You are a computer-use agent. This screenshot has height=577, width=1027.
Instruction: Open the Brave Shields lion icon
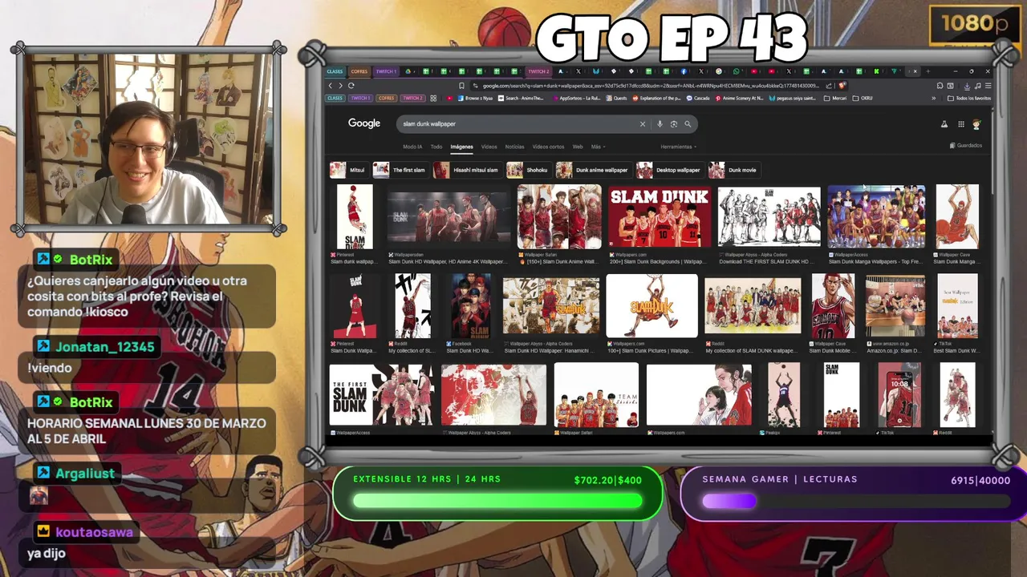tap(842, 86)
